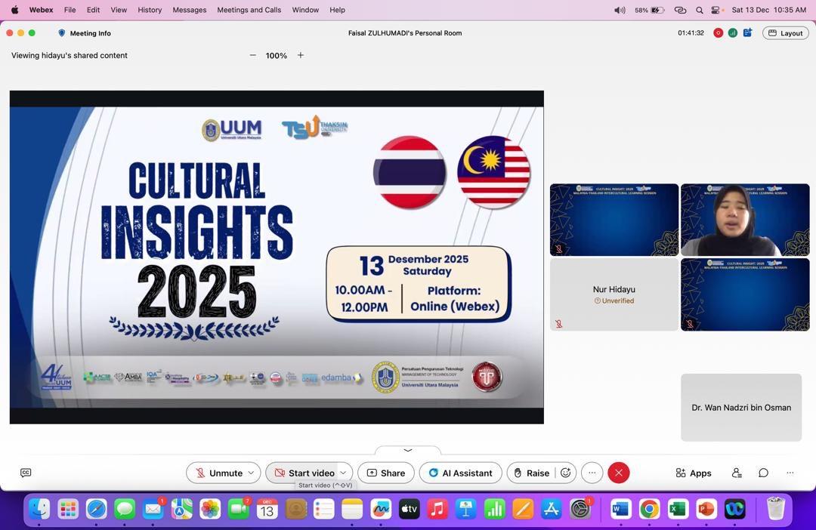Click the more options ellipsis button

click(x=592, y=473)
